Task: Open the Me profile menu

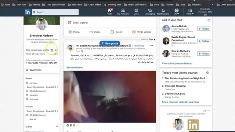Action: [176, 11]
